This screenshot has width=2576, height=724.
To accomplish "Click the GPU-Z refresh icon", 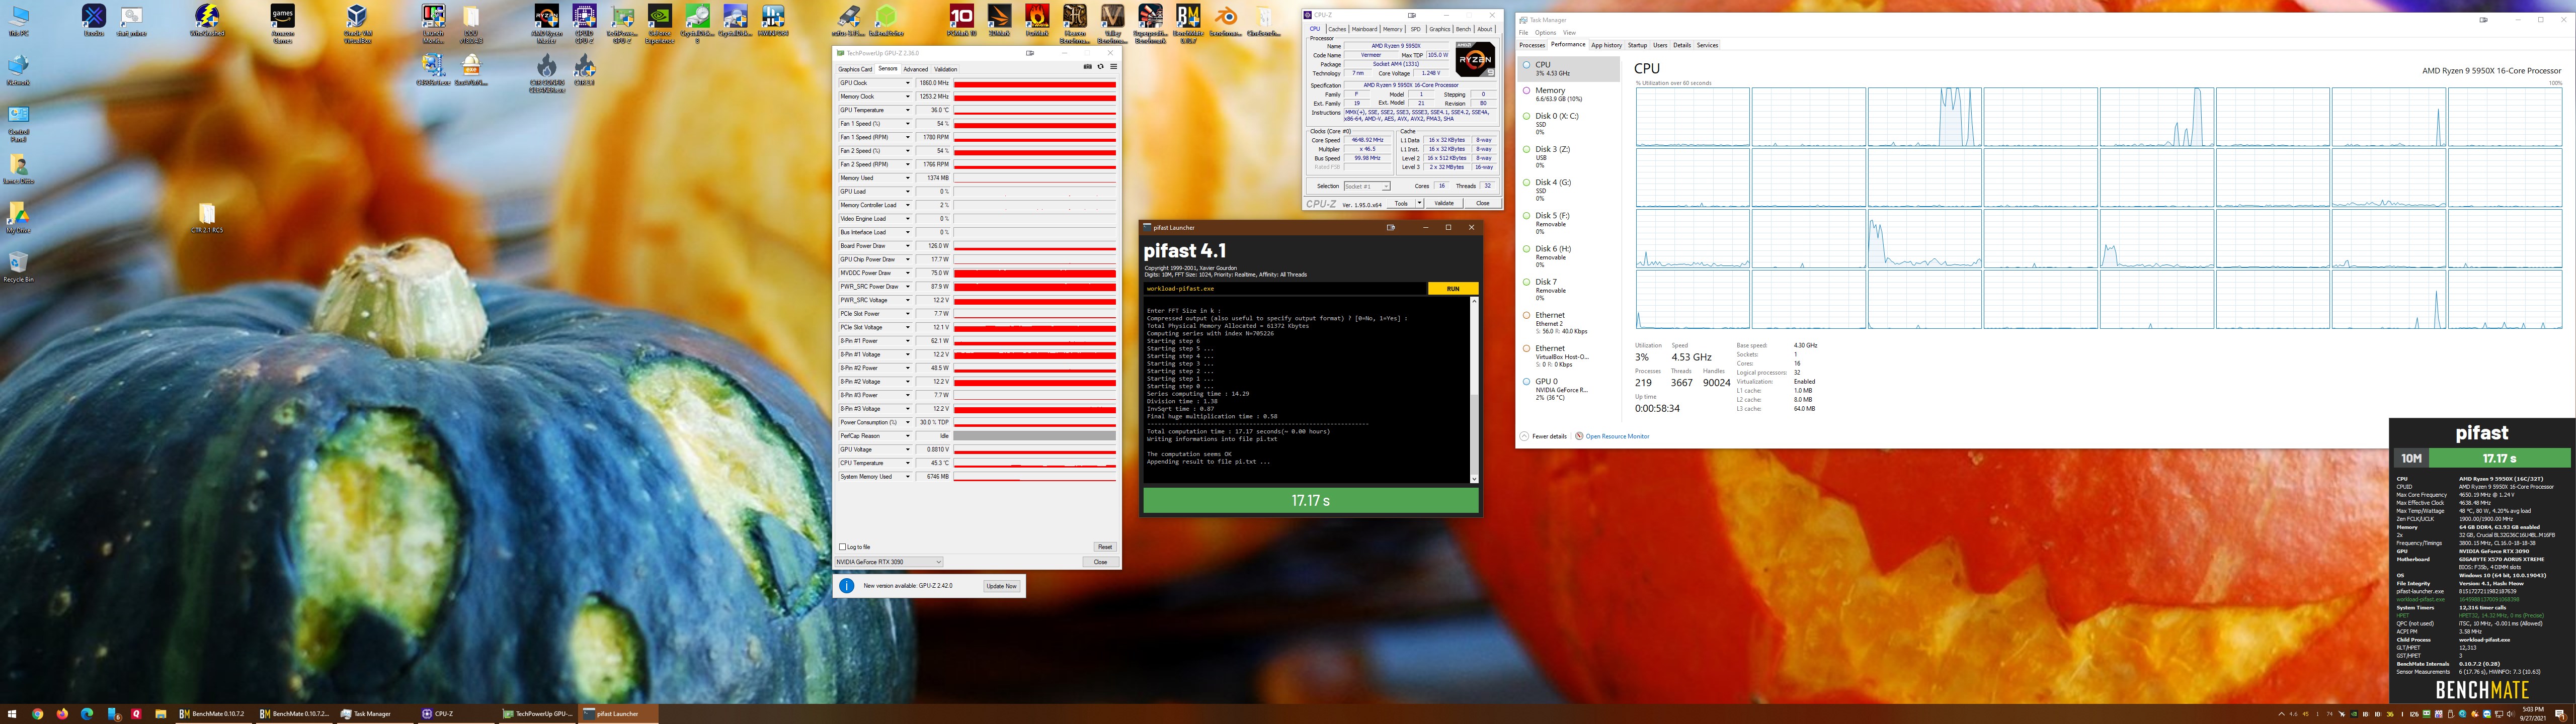I will 1101,67.
